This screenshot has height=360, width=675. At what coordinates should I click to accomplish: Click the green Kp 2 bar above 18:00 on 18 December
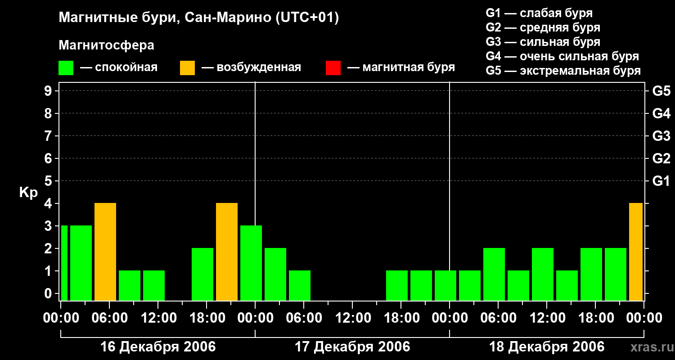[591, 274]
